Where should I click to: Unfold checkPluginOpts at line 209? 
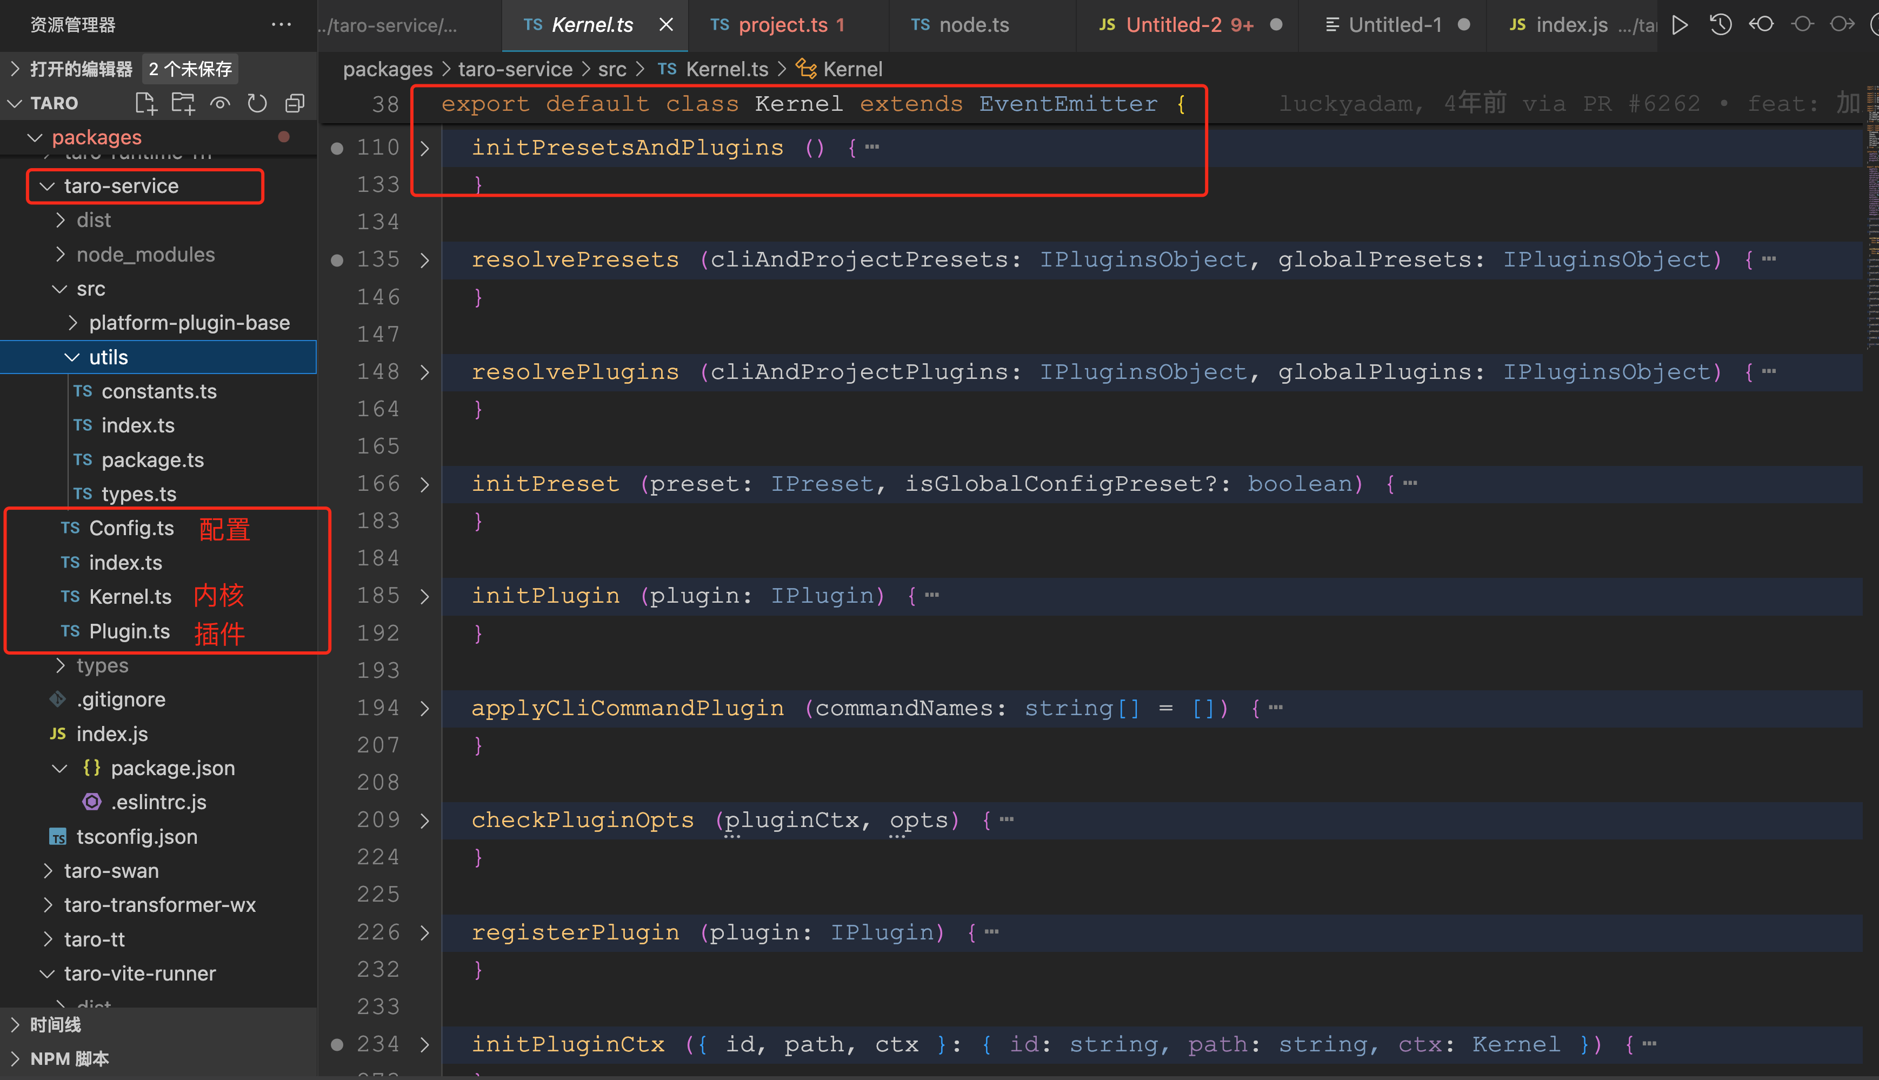pyautogui.click(x=424, y=821)
